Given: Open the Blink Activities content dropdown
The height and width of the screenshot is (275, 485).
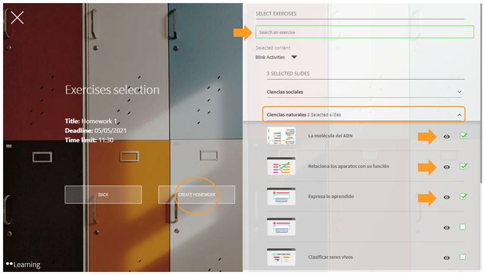Looking at the screenshot, I should click(294, 57).
